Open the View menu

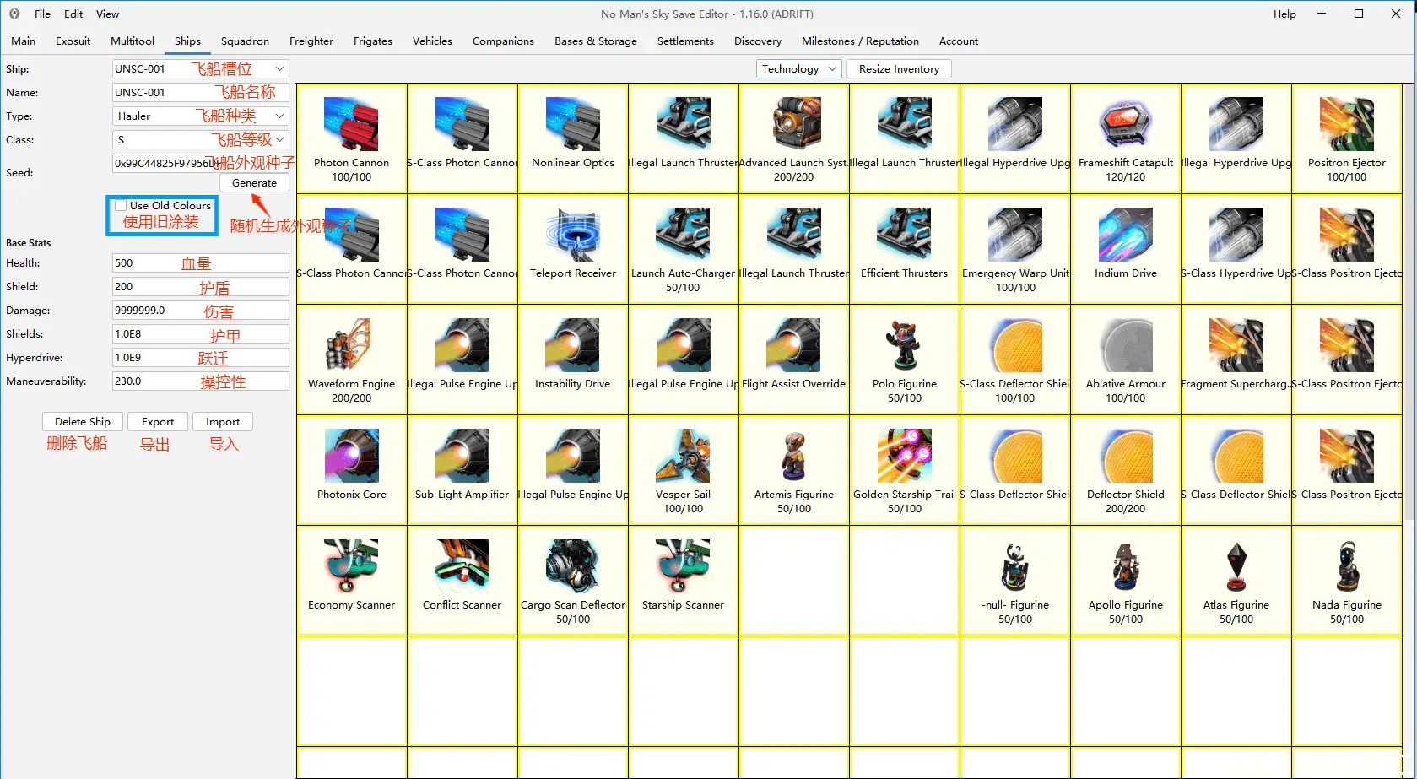107,14
